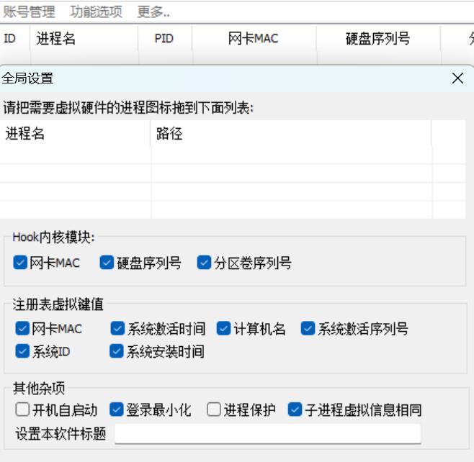Uncheck the 系统安装时间 checkbox

pos(117,351)
